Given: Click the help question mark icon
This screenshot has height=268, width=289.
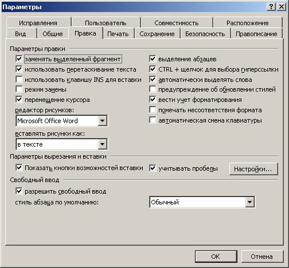Looking at the screenshot, I should click(x=271, y=7).
